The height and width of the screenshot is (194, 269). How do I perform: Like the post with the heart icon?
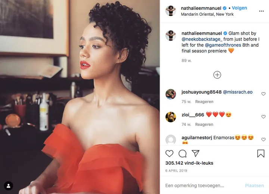[169, 153]
